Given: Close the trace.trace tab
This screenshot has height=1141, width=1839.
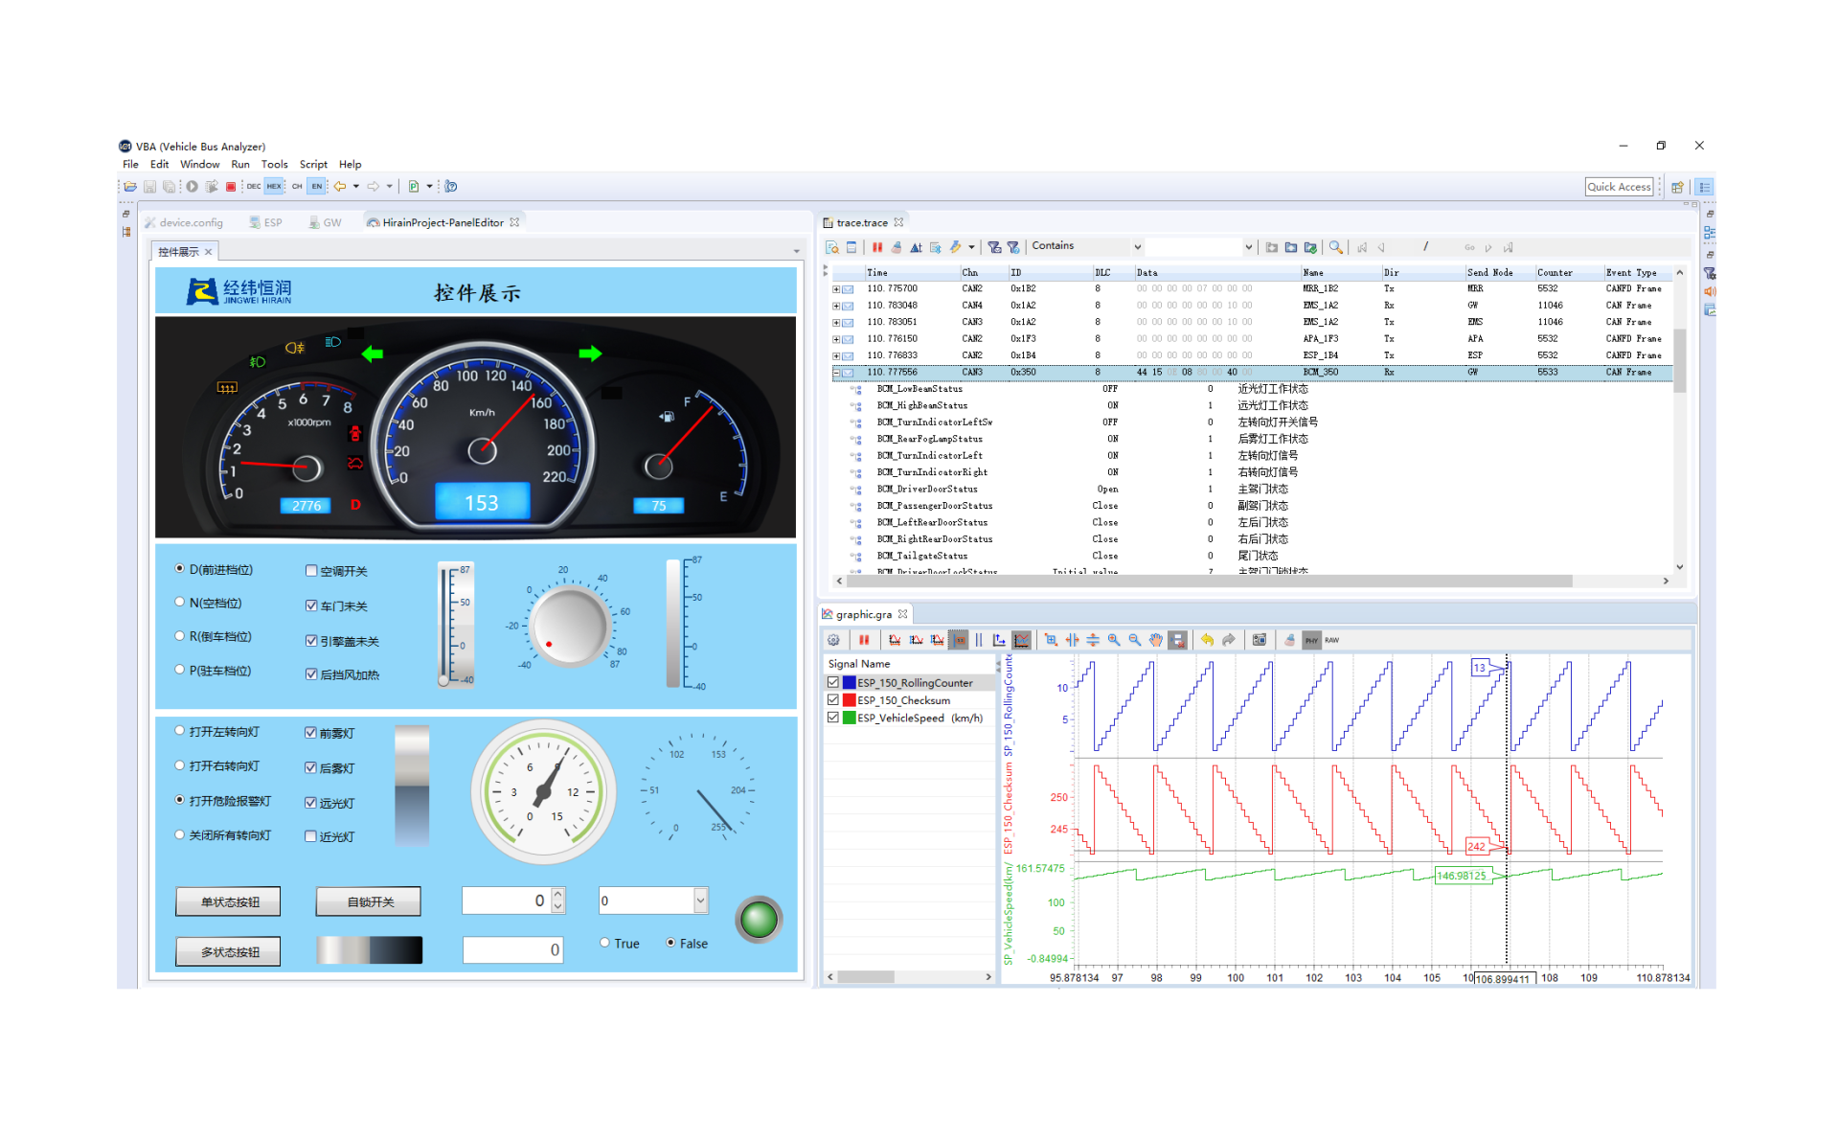Looking at the screenshot, I should pyautogui.click(x=898, y=222).
